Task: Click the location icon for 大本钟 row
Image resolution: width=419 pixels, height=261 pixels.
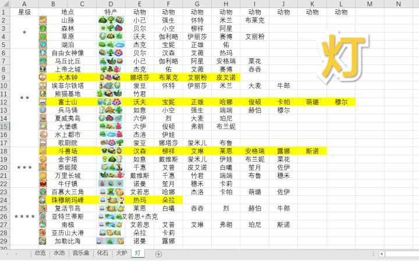Action: [42, 77]
